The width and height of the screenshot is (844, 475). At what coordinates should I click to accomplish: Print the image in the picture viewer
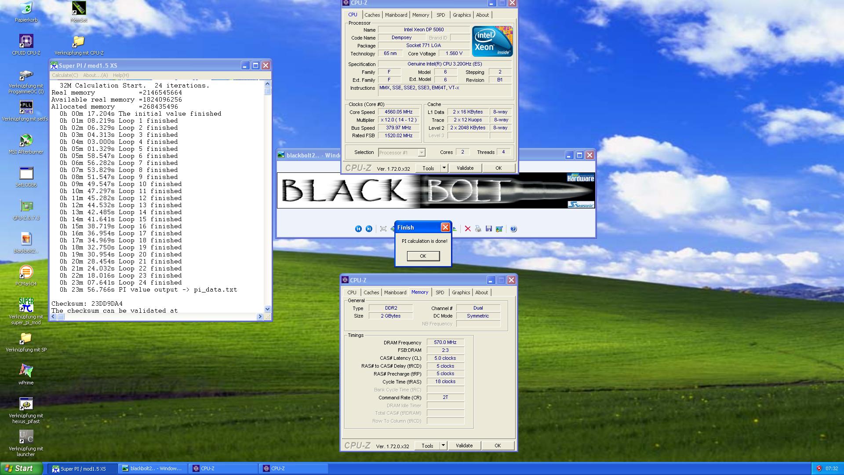coord(478,229)
